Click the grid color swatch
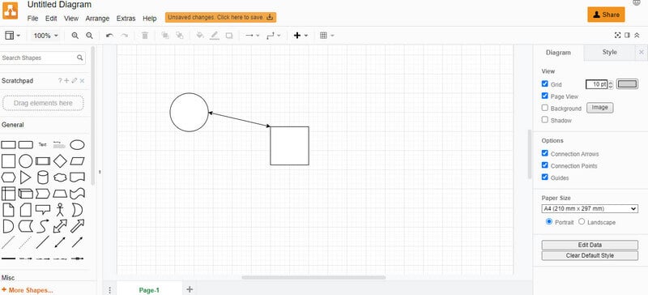 (x=627, y=84)
